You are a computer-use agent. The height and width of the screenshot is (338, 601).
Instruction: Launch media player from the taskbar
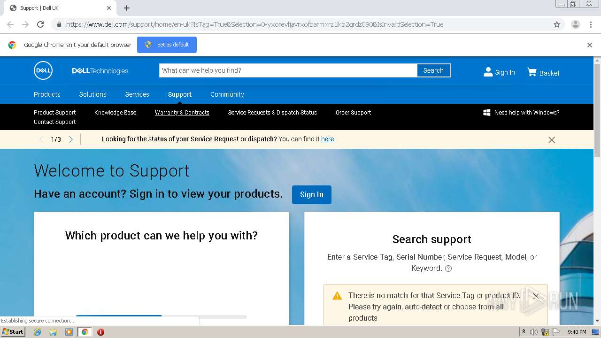pyautogui.click(x=69, y=332)
